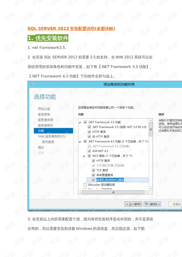Collapse WCF 服务 tree node

point(84,156)
